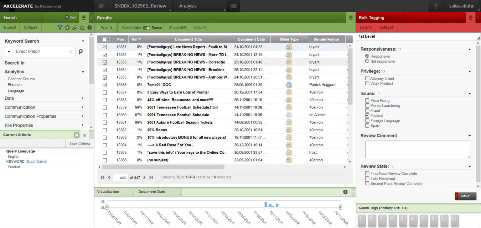
Task: Open the Responsiveness dropdown arrow
Action: tap(470, 49)
